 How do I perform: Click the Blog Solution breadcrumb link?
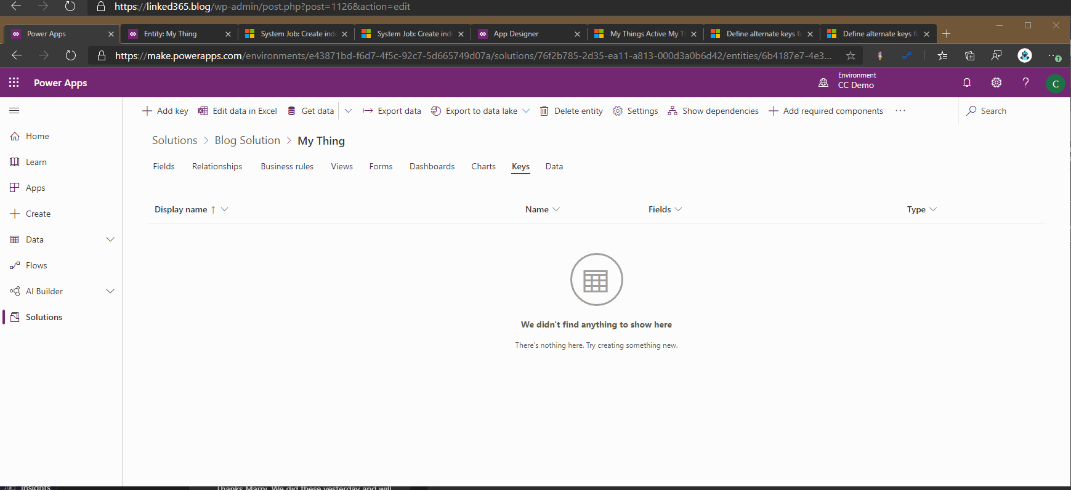248,140
